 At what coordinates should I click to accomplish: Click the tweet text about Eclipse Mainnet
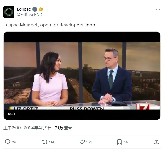point(50,25)
